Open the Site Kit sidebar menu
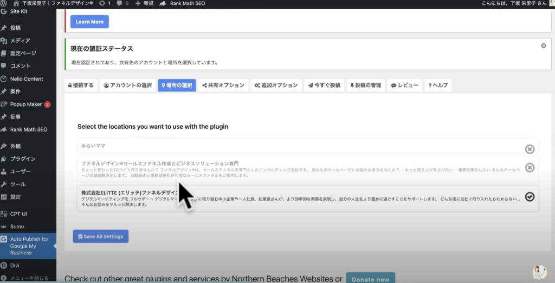555x283 pixels. pos(18,11)
